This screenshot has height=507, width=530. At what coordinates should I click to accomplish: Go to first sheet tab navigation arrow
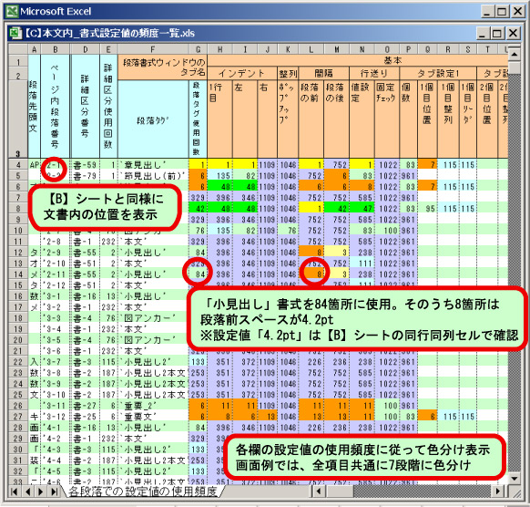[x=15, y=491]
